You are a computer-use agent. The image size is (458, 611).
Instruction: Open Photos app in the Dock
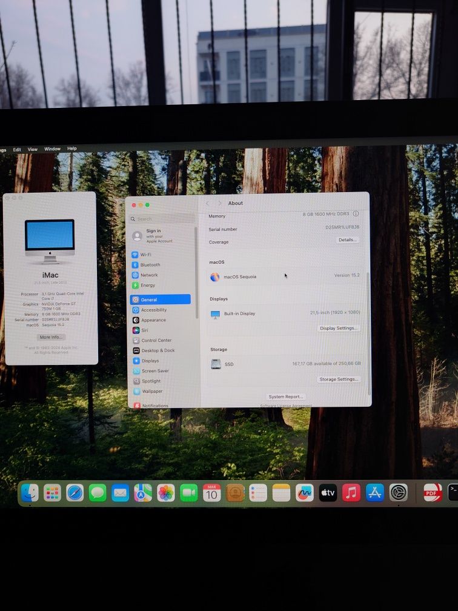(166, 493)
